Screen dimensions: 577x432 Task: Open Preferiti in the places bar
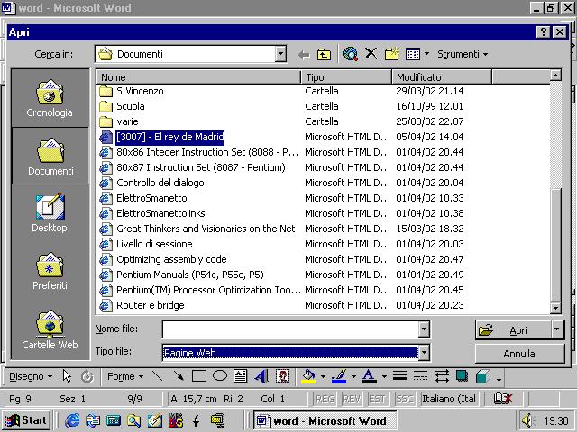pyautogui.click(x=50, y=271)
